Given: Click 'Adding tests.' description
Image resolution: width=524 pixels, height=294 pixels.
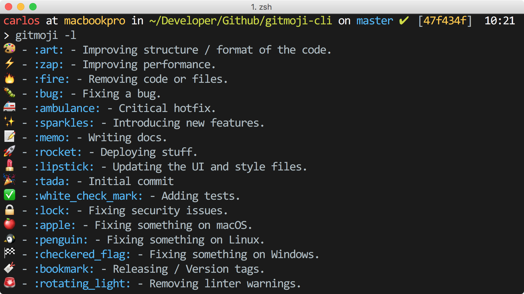Looking at the screenshot, I should pyautogui.click(x=201, y=196).
